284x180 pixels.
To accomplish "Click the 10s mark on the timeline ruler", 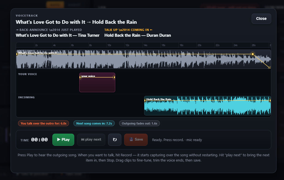I will click(x=109, y=45).
